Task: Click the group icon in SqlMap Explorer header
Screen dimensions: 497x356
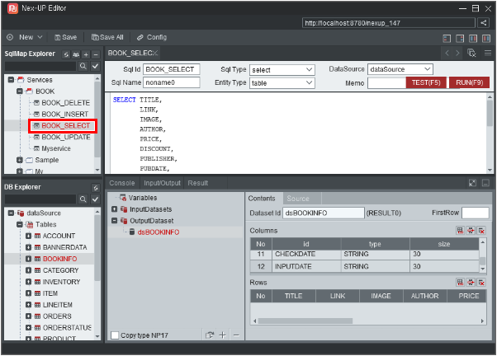Action: tap(76, 54)
